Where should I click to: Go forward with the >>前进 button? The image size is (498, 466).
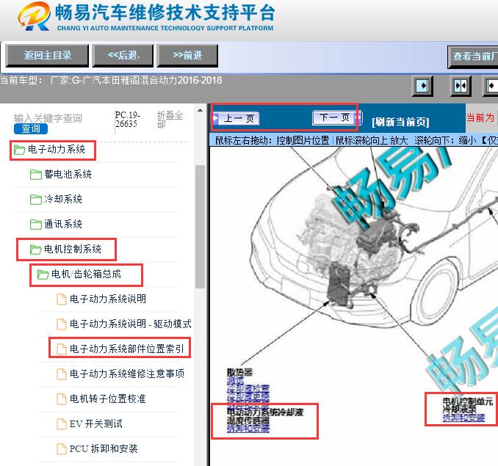[187, 56]
